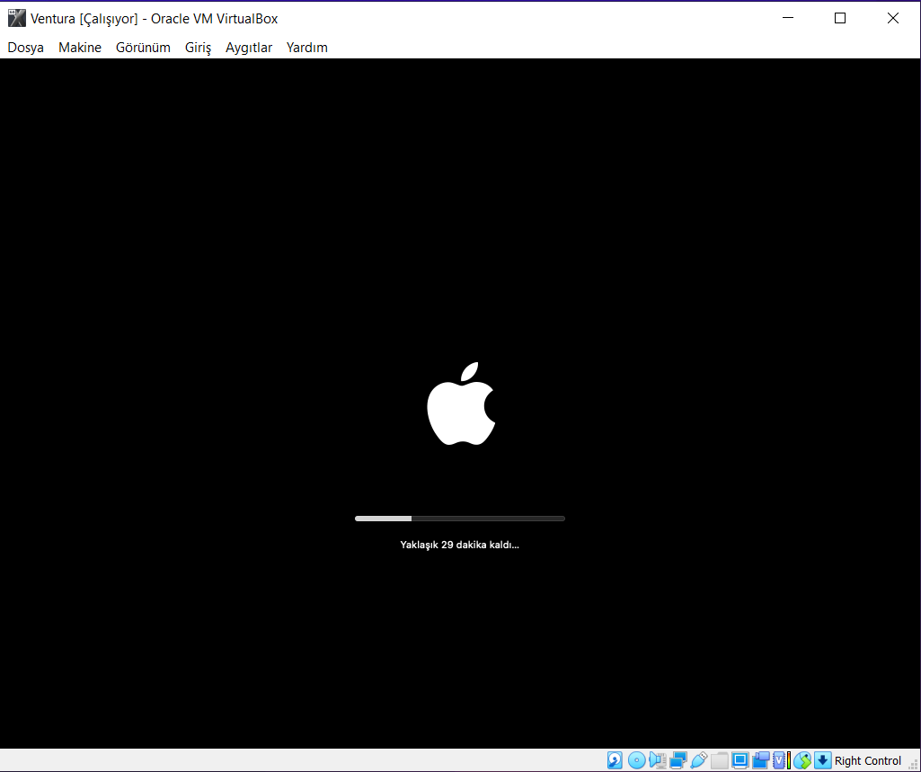Click the USB devices status icon

[x=698, y=760]
